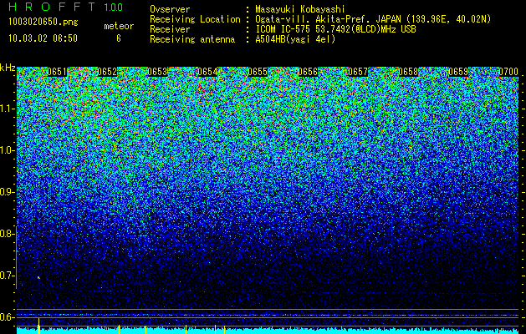526x334 pixels.
Task: Click the 0652 time marker label
Action: pyautogui.click(x=107, y=72)
